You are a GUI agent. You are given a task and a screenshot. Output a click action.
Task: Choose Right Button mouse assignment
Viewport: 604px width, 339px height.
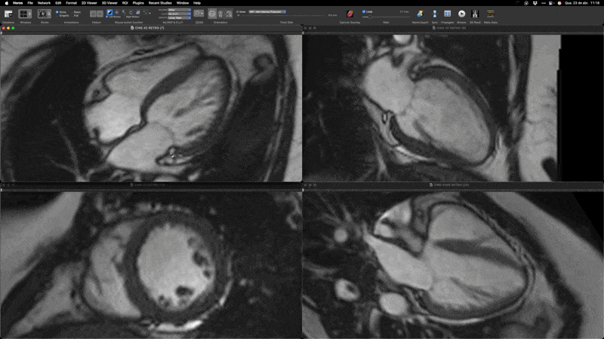131,17
